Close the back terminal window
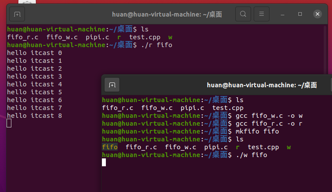 click(318, 14)
